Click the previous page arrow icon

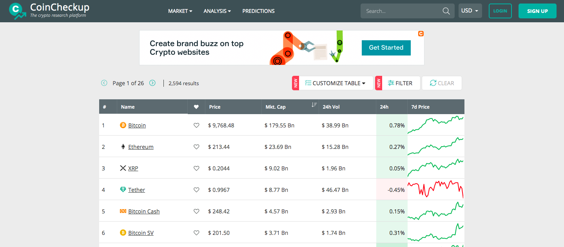pyautogui.click(x=104, y=83)
